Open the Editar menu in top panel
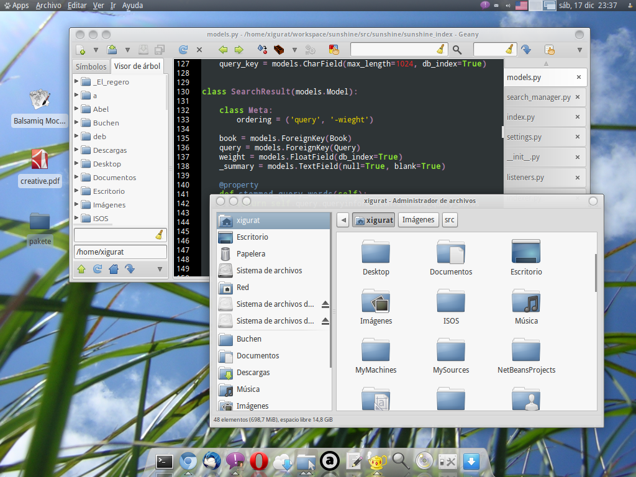 (77, 6)
